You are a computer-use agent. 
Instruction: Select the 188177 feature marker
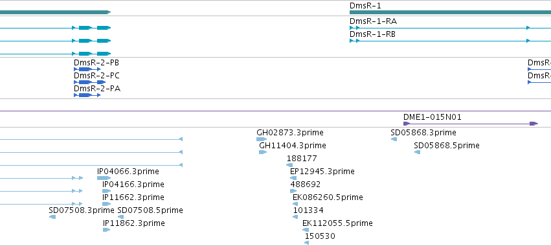[289, 165]
